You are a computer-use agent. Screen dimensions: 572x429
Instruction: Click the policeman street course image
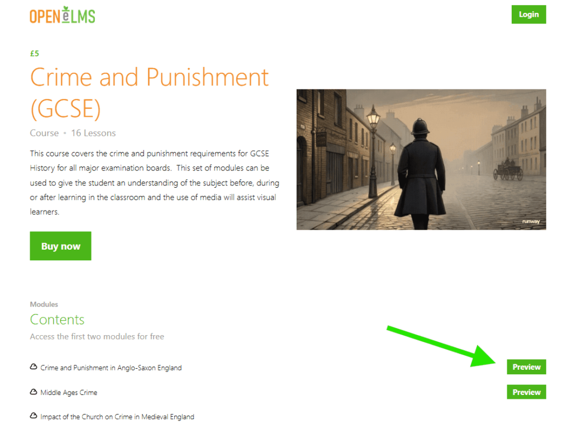(x=421, y=159)
